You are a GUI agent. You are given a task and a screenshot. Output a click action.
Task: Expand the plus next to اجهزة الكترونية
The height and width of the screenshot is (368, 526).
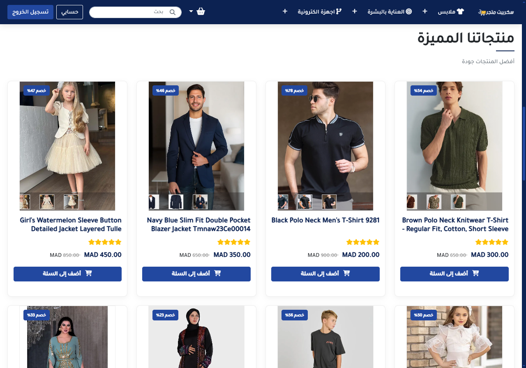point(285,11)
